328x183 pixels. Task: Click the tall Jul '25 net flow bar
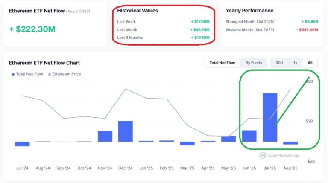point(270,117)
